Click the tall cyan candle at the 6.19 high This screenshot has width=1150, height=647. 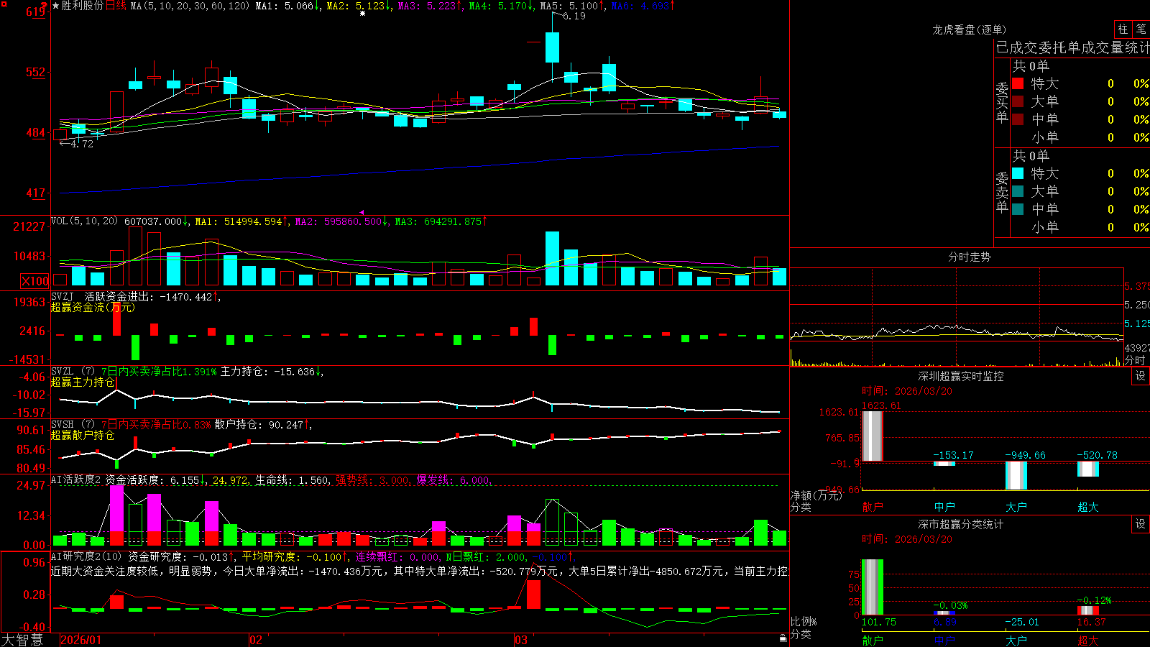click(552, 47)
